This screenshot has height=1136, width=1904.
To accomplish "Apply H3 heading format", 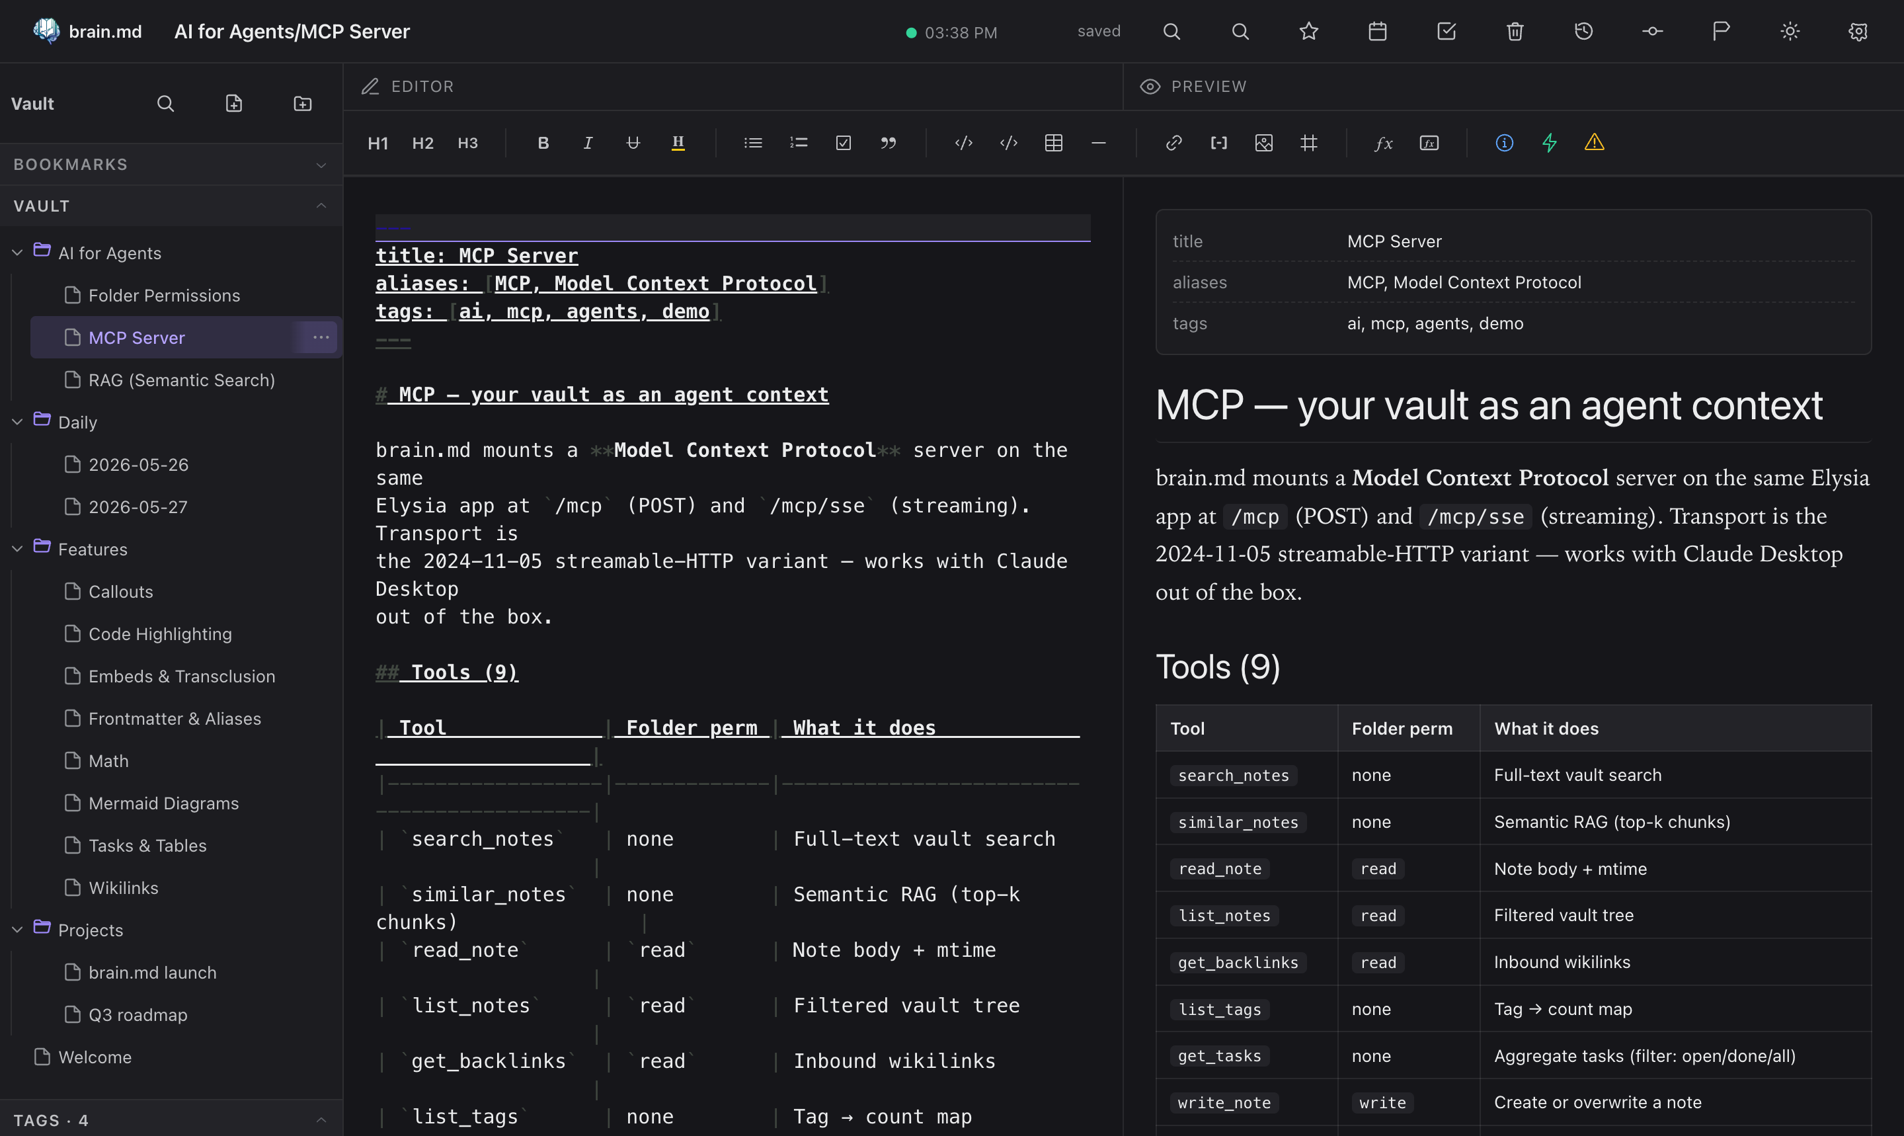I will [x=467, y=143].
